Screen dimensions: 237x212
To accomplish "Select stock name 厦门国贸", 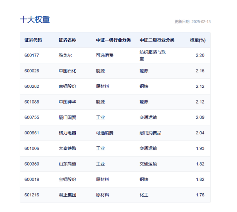I will [68, 117].
